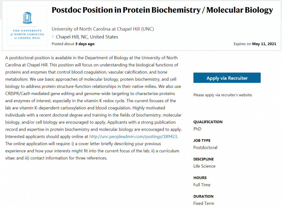The height and width of the screenshot is (207, 282).
Task: Select the University of North Carolina employer name
Action: tap(102, 29)
